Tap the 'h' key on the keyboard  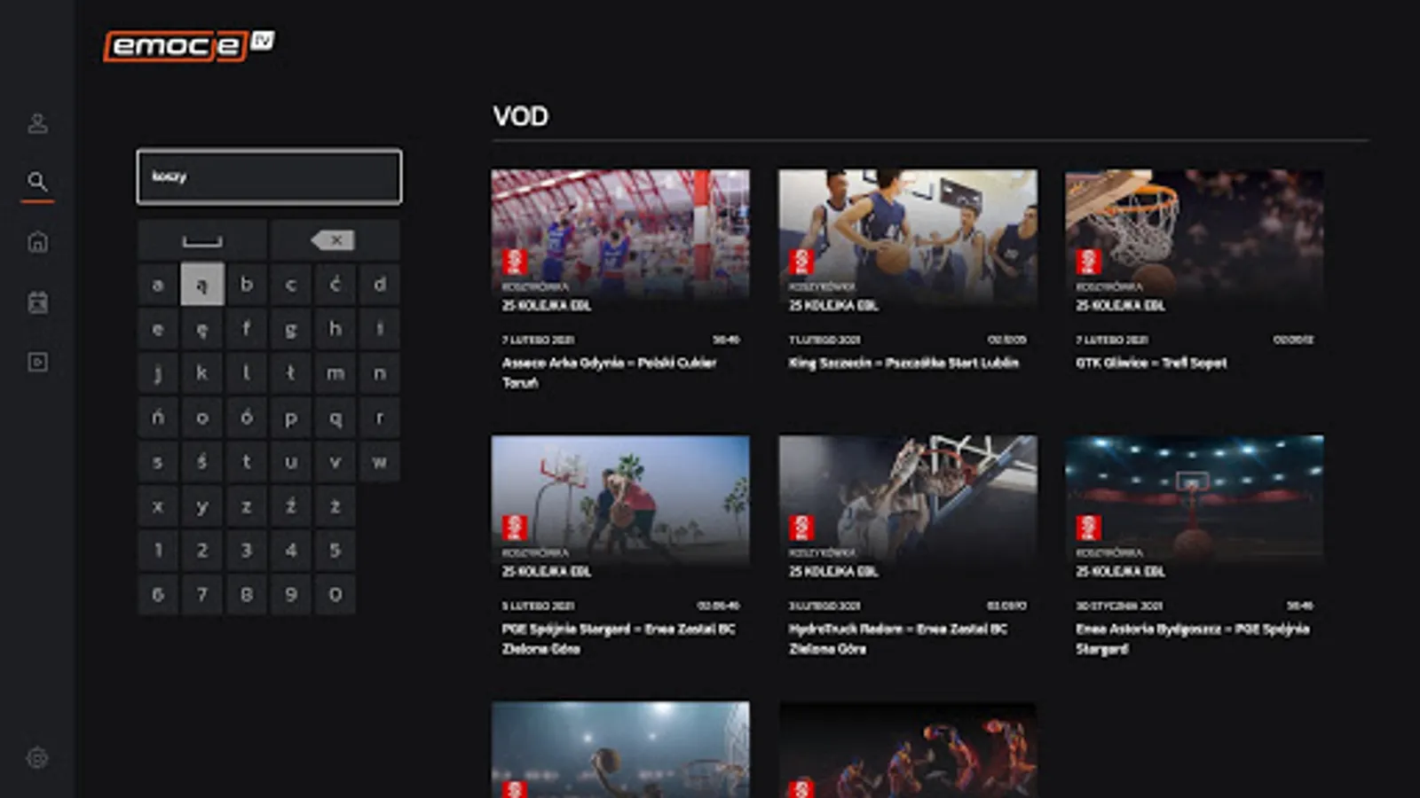pyautogui.click(x=335, y=329)
